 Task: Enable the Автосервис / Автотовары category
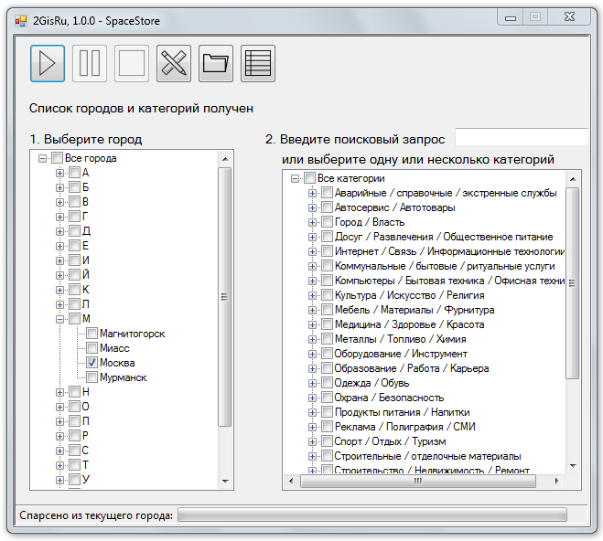pyautogui.click(x=327, y=207)
